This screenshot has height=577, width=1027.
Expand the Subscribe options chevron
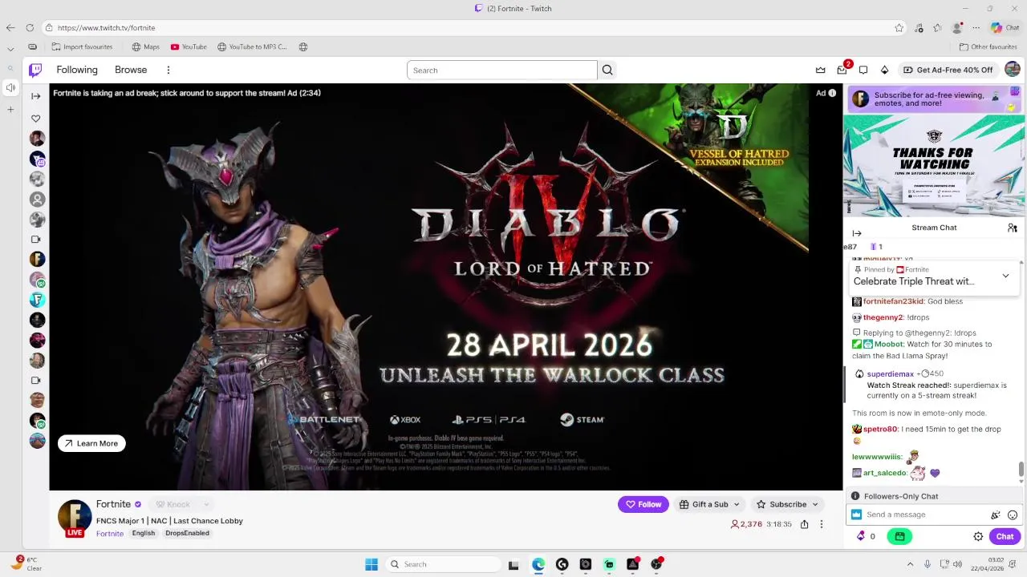[x=815, y=504]
